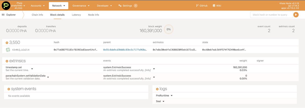Click the block 3,550 header icon

click(7, 42)
